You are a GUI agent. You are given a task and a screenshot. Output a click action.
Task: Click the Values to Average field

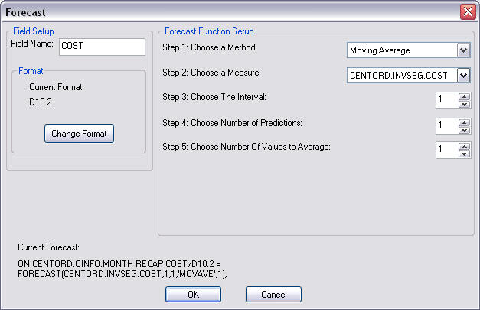point(447,150)
